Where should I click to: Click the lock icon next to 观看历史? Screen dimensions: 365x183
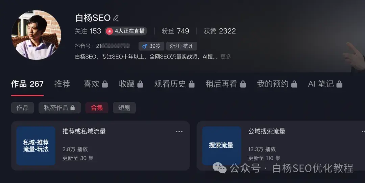tap(192, 84)
